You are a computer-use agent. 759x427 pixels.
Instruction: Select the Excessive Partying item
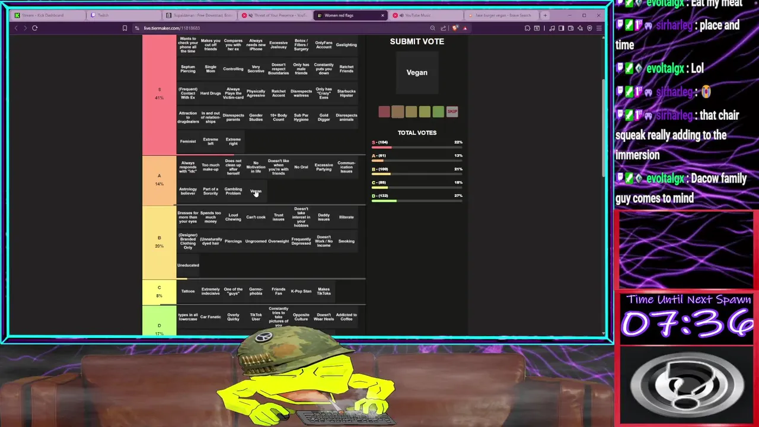[x=324, y=167]
